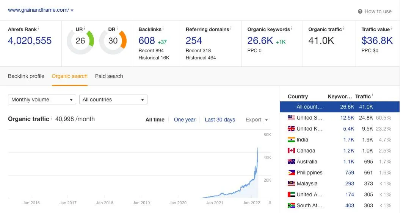Click the UR 26 gauge chart
417x213 pixels.
coord(80,41)
